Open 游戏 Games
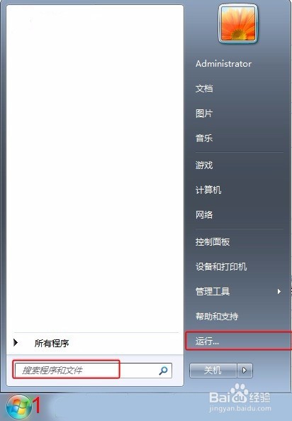292x421 pixels. click(204, 165)
